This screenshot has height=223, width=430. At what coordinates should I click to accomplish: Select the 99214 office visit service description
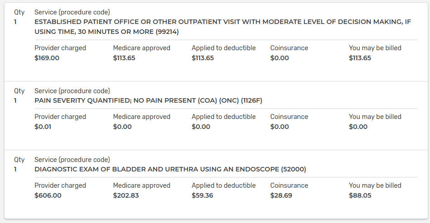click(222, 27)
